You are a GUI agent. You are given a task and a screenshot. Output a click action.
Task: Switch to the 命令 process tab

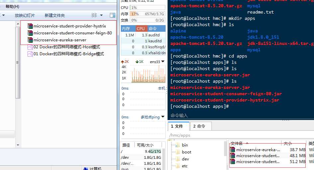[x=156, y=28]
